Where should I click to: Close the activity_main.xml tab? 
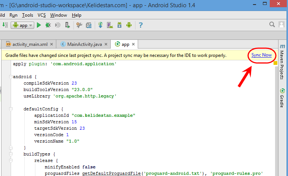(52, 44)
